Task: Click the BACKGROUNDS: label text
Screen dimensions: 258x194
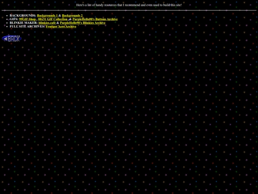Action: [23, 15]
